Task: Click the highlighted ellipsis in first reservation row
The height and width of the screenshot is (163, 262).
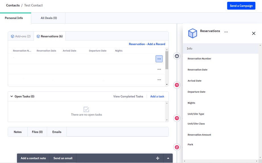Action: 159,59
